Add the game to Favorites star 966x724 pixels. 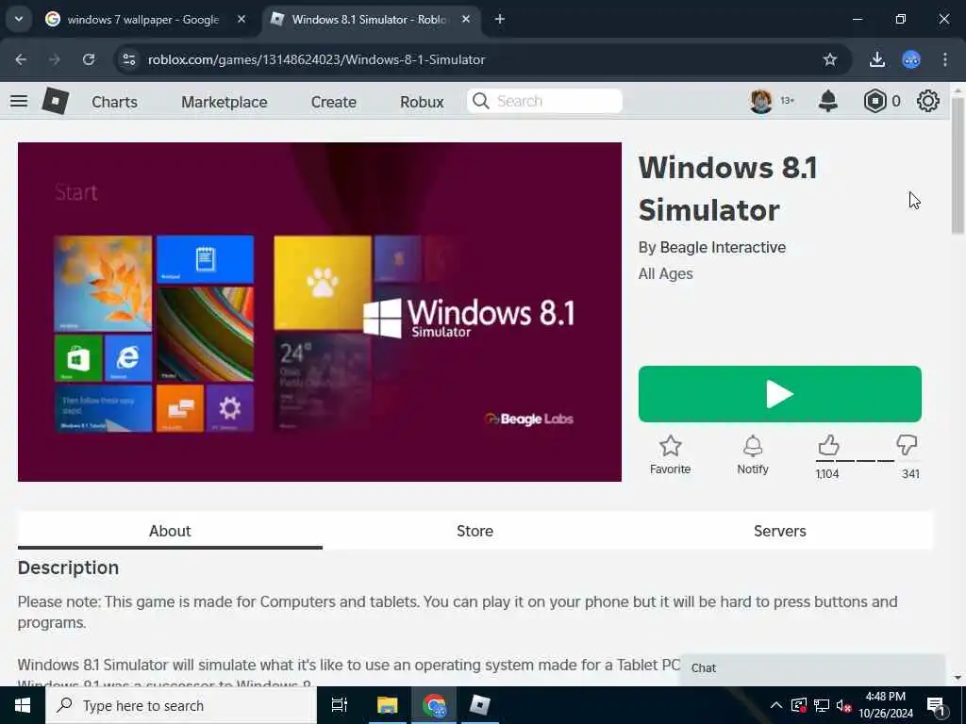(671, 455)
